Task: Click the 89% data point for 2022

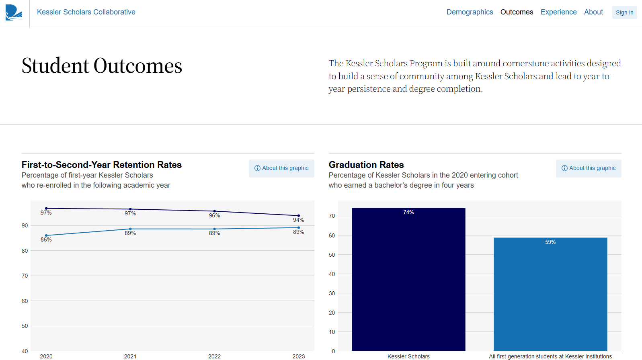Action: [x=214, y=228]
